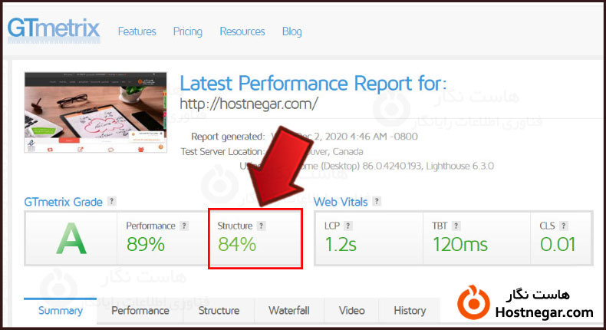Viewport: 606px width, 330px height.
Task: Open help icon beside GTmetrix Grade
Action: [x=112, y=201]
